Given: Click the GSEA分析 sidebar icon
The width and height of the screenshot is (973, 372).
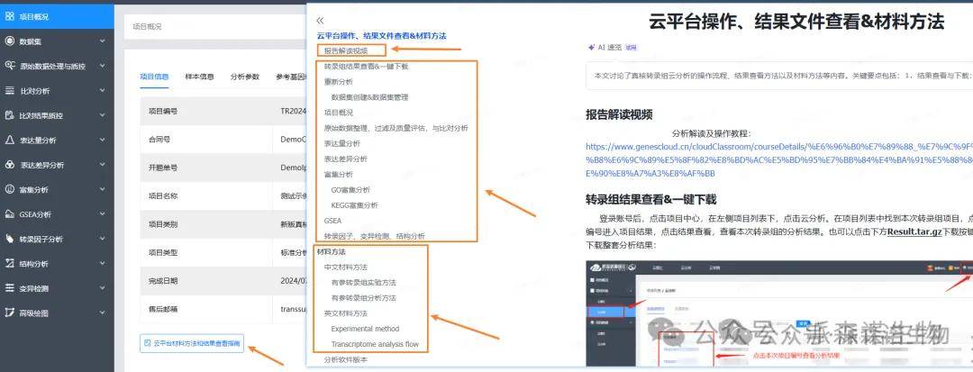Looking at the screenshot, I should tap(10, 214).
